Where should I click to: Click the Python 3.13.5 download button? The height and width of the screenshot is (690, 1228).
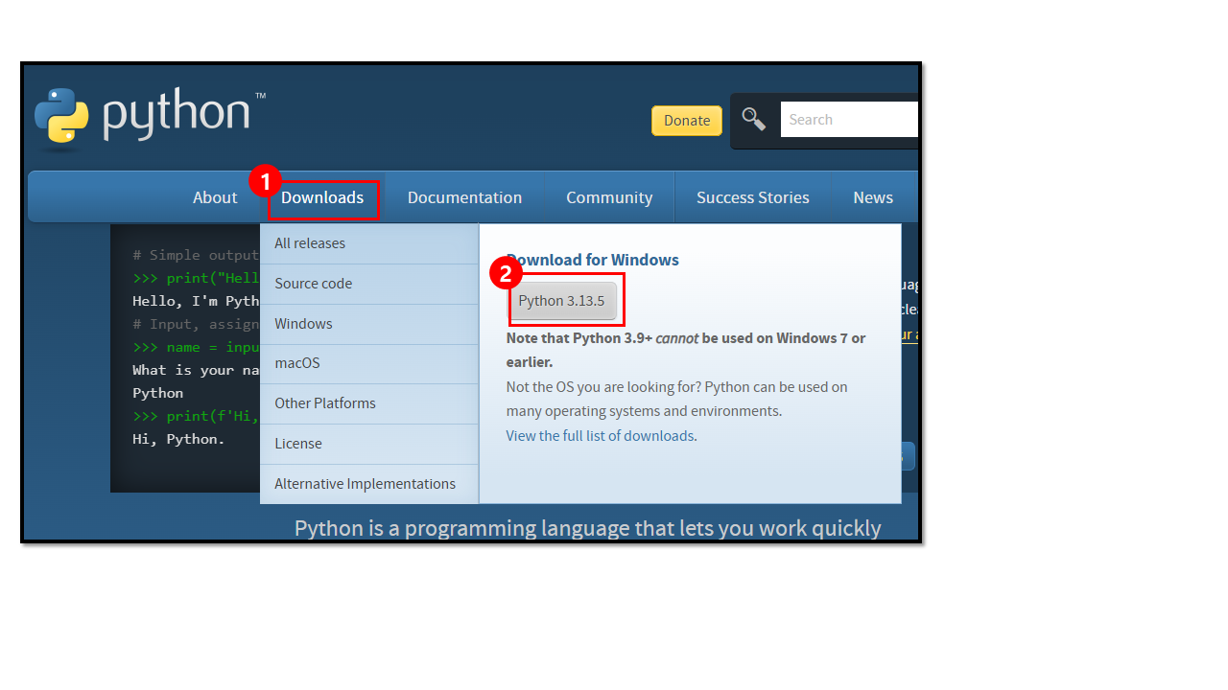click(x=562, y=301)
